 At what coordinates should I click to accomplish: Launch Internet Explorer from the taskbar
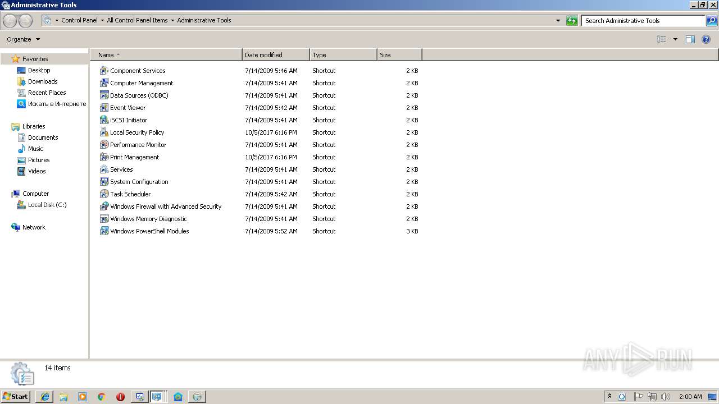click(45, 397)
